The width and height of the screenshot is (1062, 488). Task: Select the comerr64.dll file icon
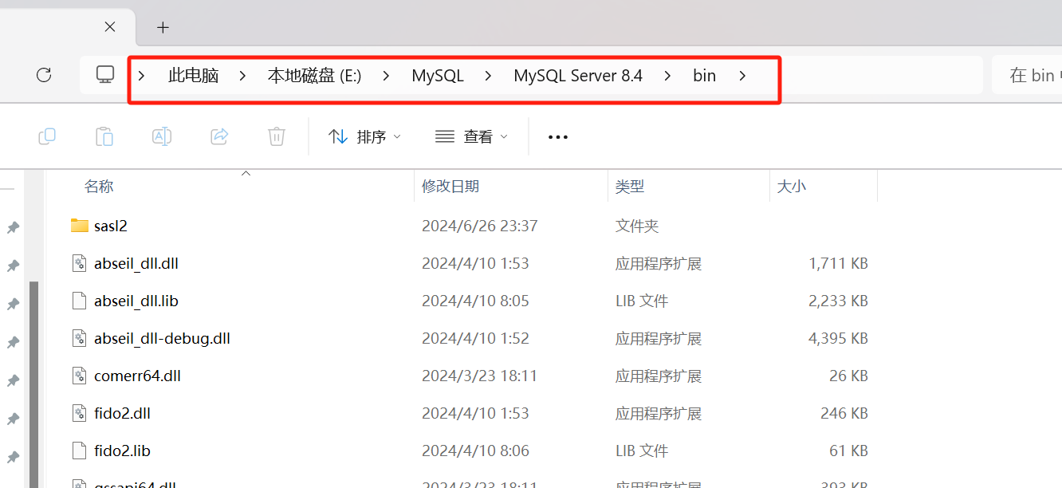pos(79,376)
